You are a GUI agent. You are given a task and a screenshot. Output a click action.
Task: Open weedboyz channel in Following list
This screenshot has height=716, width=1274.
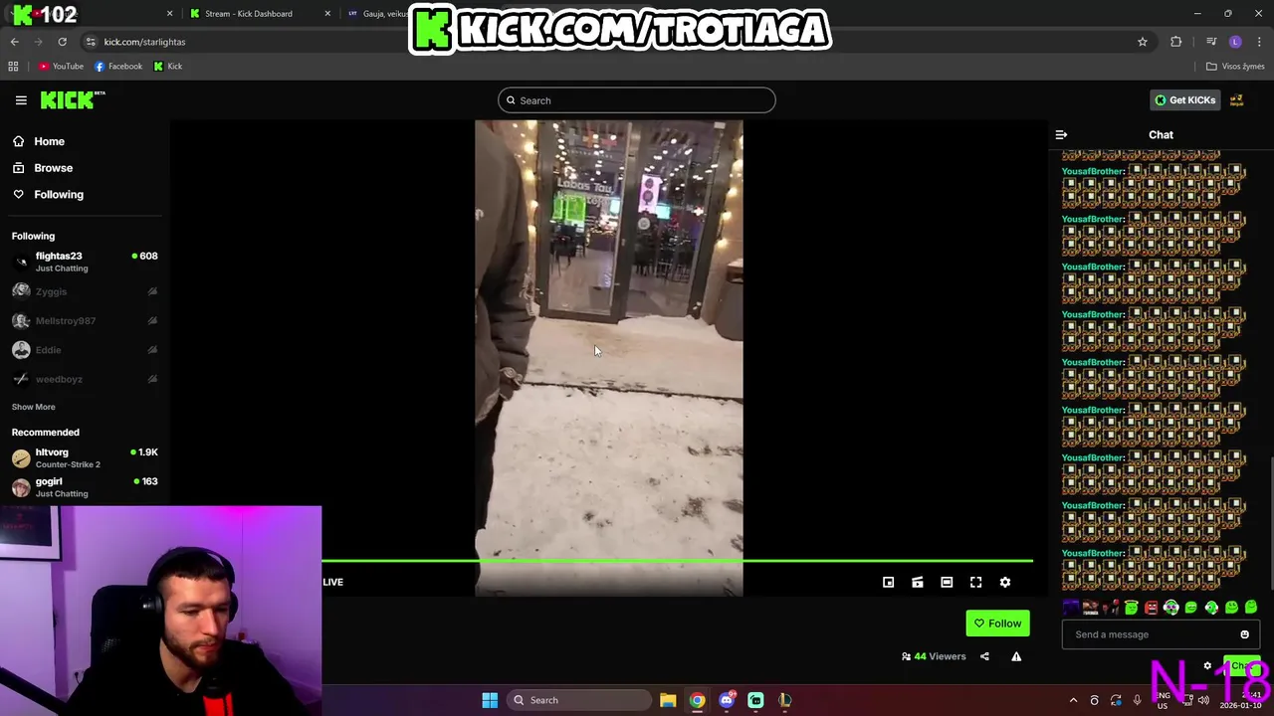click(x=85, y=379)
